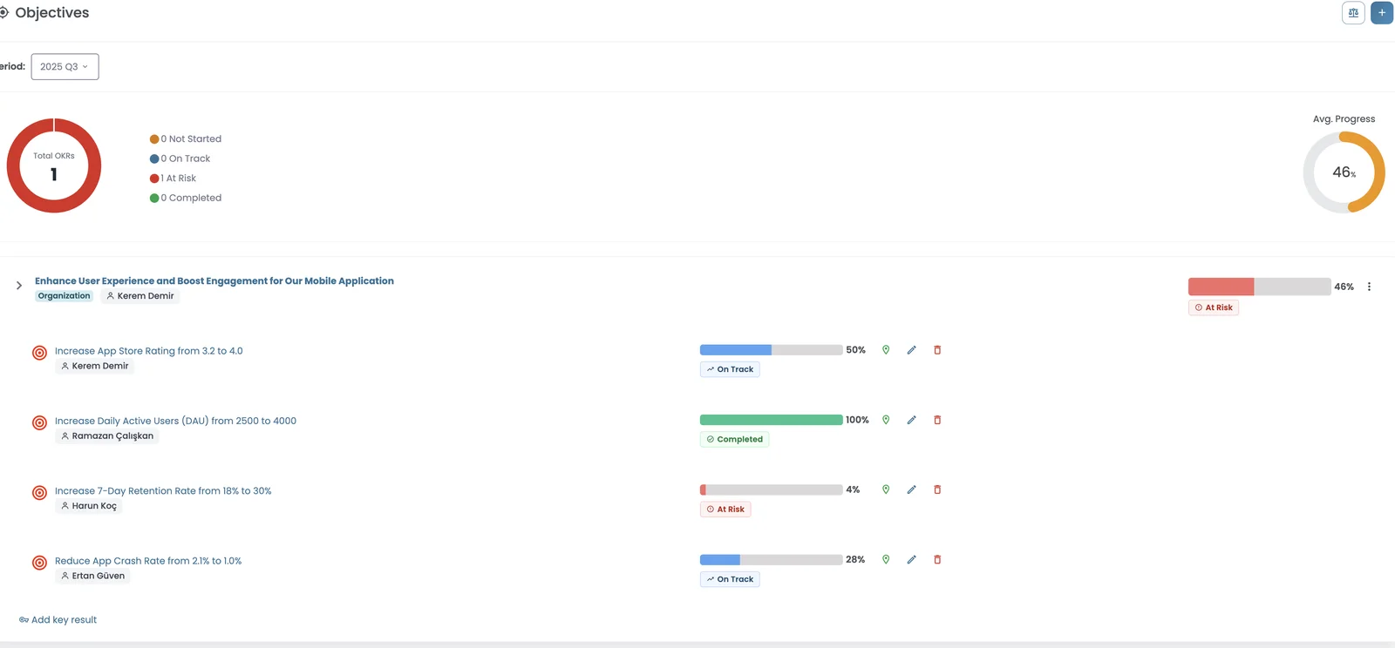Click location pin for Daily Active Users
The image size is (1395, 648).
pos(886,420)
